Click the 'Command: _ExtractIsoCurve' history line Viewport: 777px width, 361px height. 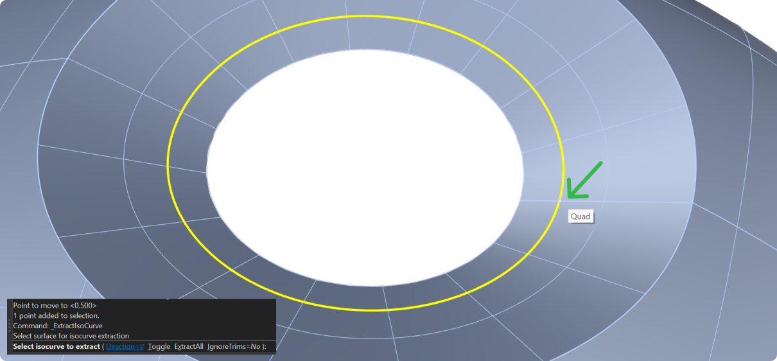click(58, 326)
